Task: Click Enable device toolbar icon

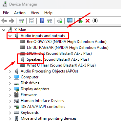Action: (80, 21)
